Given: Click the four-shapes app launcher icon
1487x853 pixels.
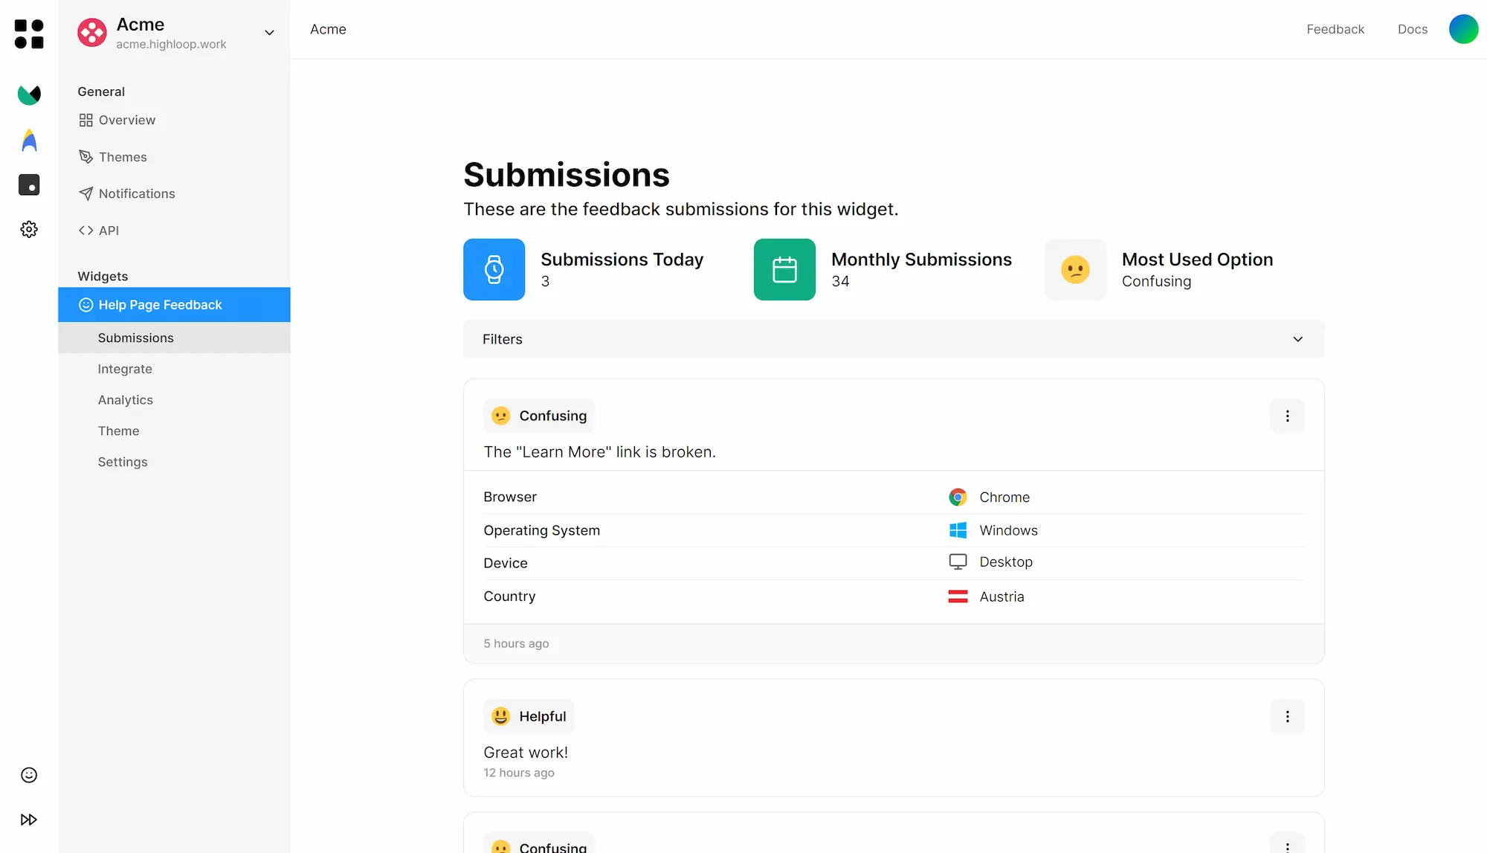Looking at the screenshot, I should click(x=29, y=34).
